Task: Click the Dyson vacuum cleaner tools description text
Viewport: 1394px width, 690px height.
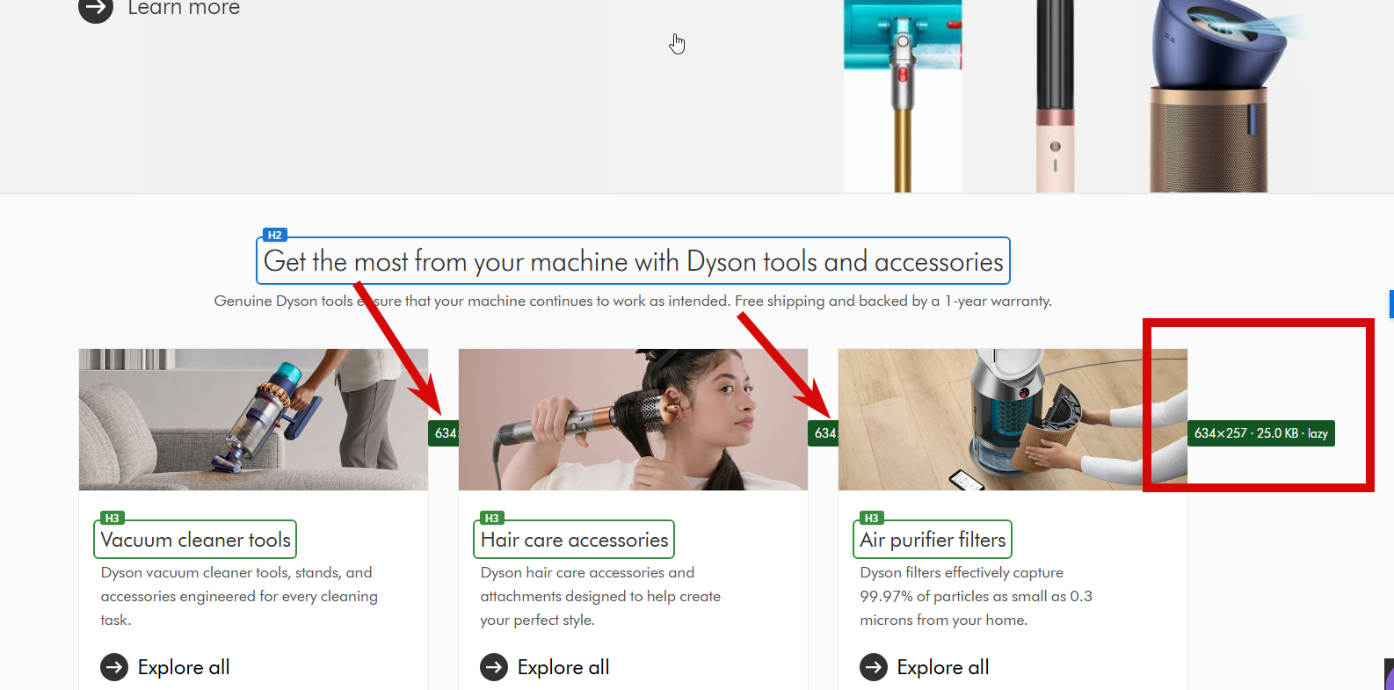Action: point(239,596)
